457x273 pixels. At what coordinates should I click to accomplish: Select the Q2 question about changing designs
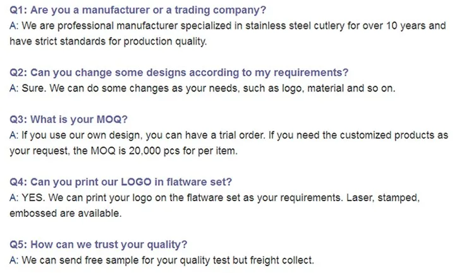coord(179,73)
